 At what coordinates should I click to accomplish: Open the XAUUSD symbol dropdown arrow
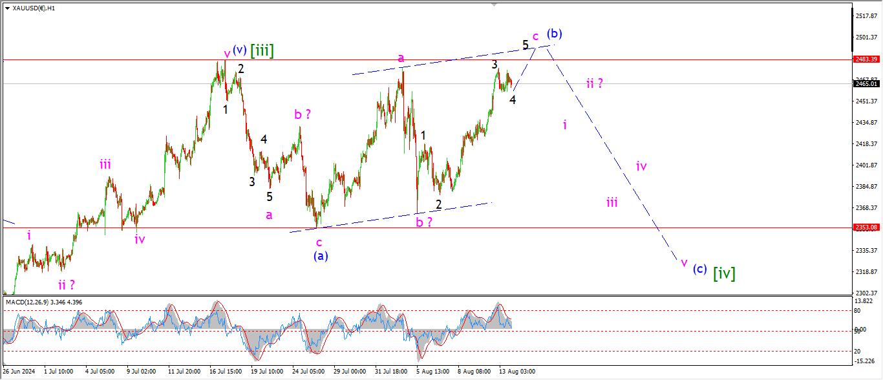point(6,8)
